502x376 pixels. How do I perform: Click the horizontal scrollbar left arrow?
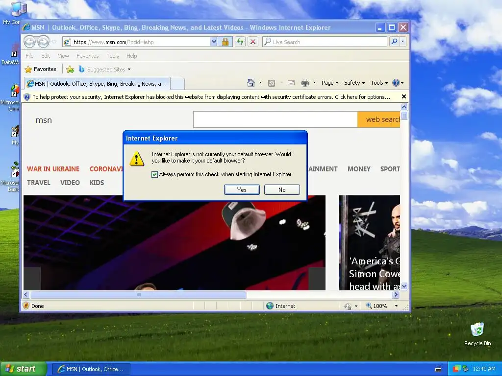click(x=26, y=294)
